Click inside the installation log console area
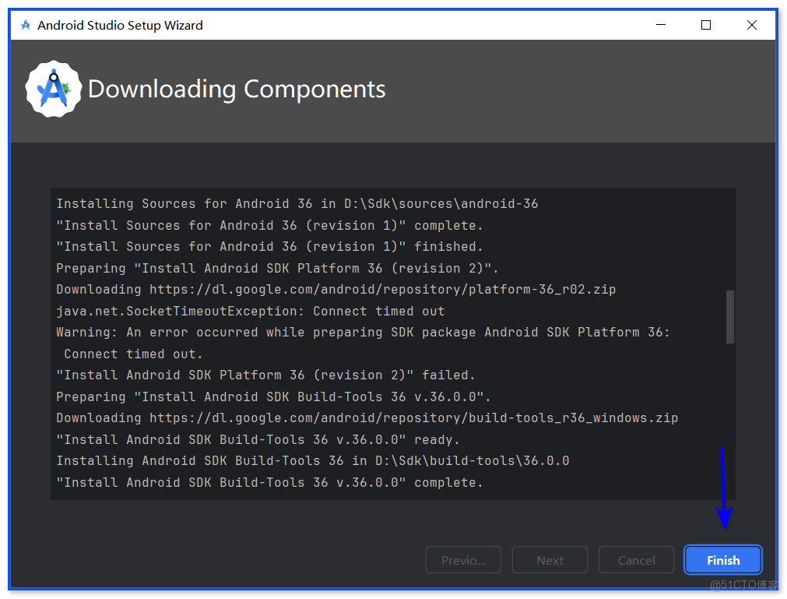Viewport: 787px width, 599px height. [389, 343]
